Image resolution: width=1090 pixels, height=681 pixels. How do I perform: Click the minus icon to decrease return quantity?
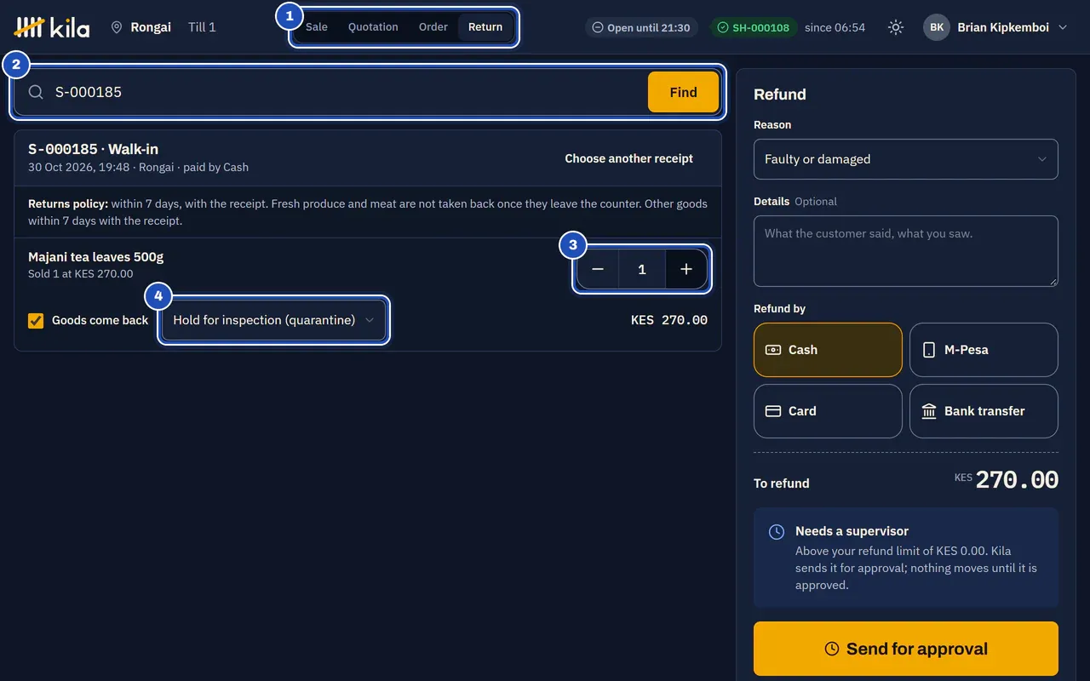[598, 269]
